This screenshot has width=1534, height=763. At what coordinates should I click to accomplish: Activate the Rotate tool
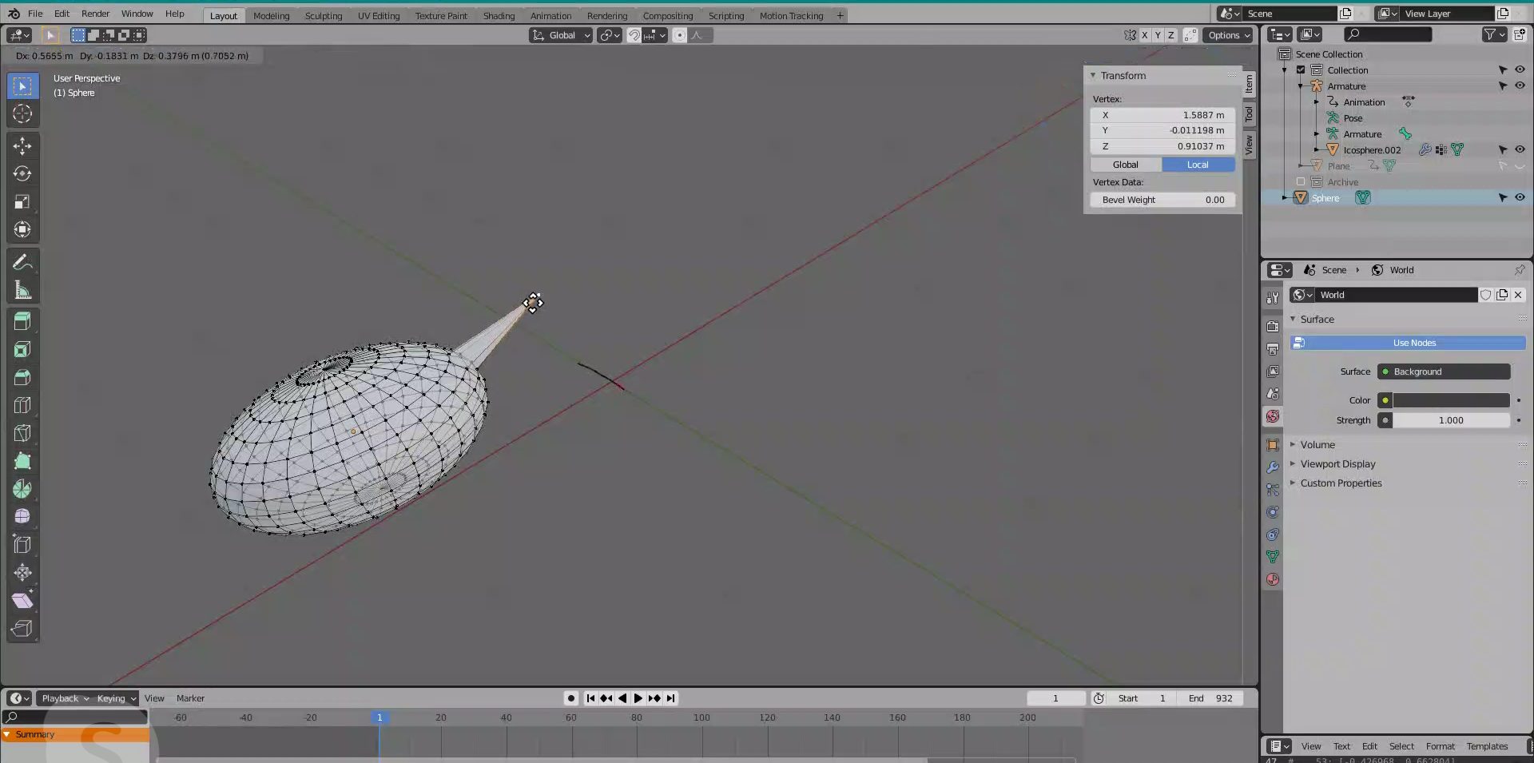click(x=22, y=173)
